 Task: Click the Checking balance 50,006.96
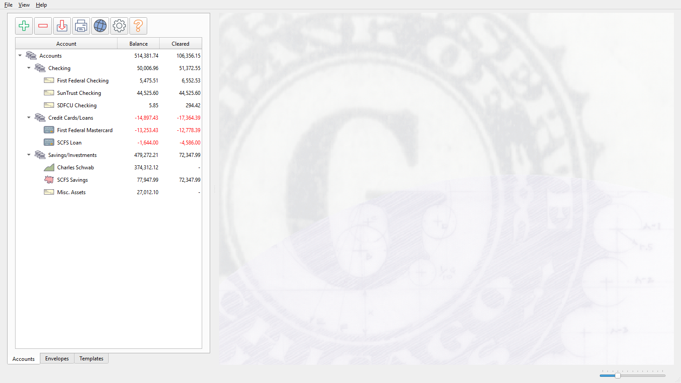coord(148,68)
